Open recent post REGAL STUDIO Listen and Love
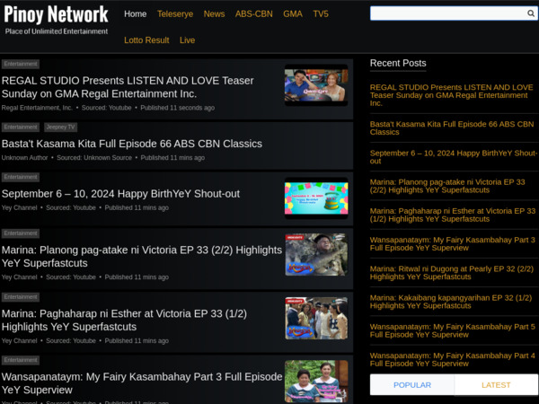Viewport: 539px width, 404px height. pyautogui.click(x=451, y=95)
